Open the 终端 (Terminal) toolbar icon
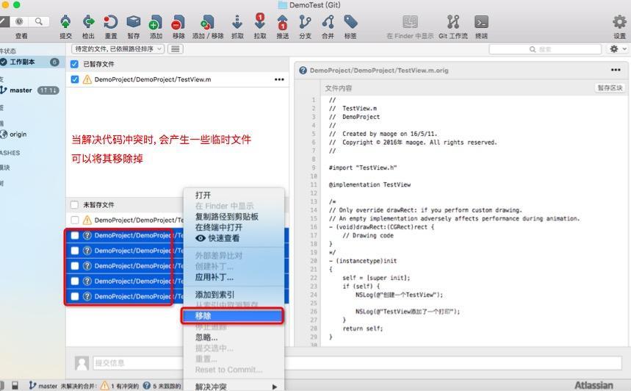 point(481,22)
